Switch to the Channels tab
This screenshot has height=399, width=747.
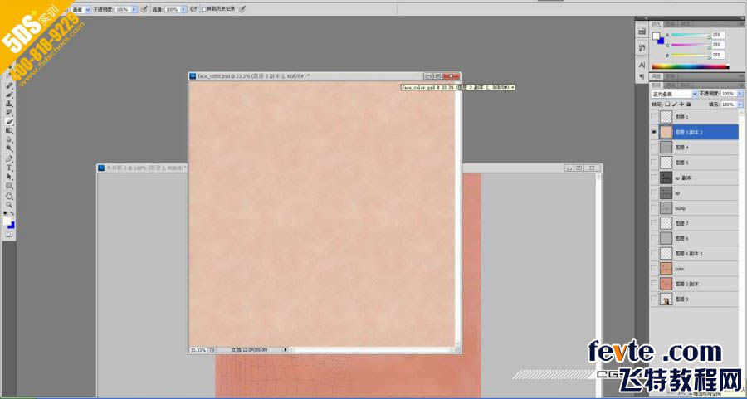(671, 85)
